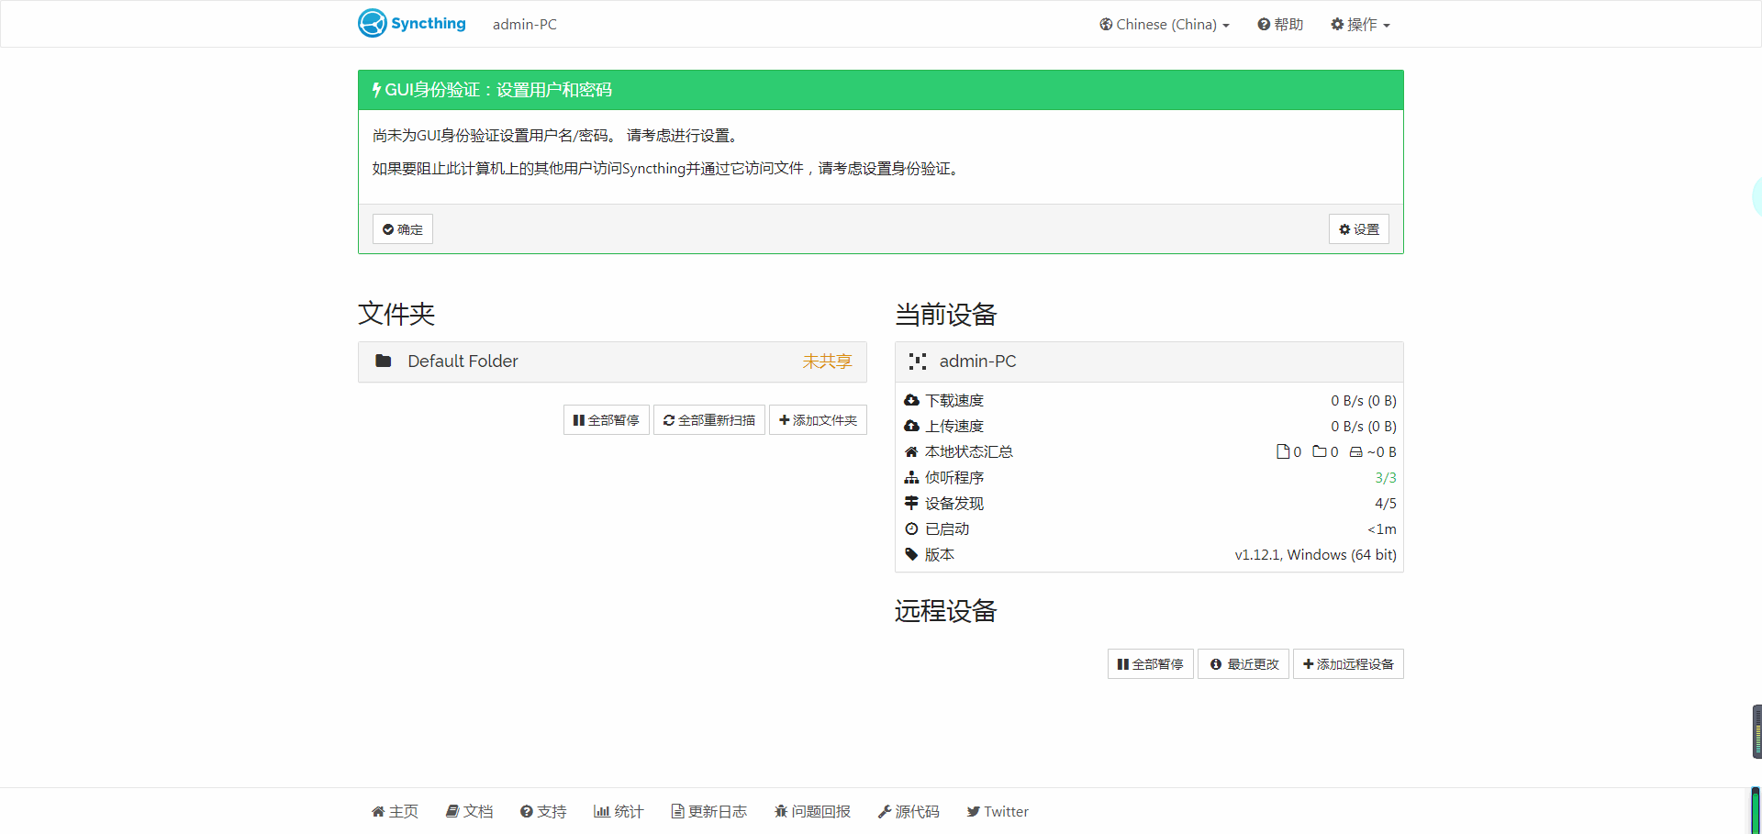This screenshot has width=1762, height=834.
Task: Click the admin-PC device icon
Action: [x=916, y=361]
